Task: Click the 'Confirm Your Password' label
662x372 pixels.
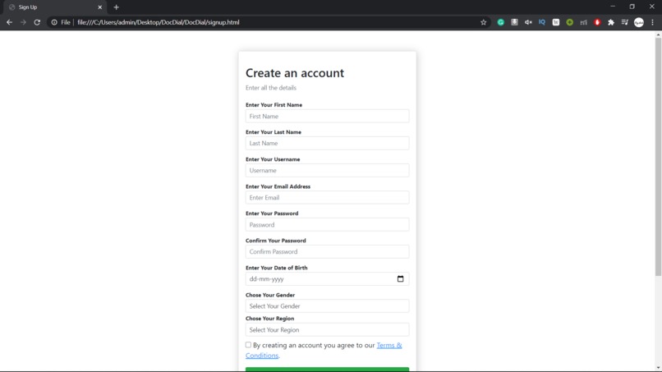Action: click(x=276, y=241)
